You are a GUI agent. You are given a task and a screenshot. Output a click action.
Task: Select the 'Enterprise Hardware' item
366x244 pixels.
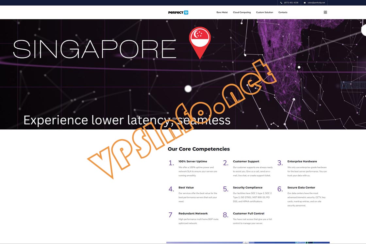(x=302, y=161)
